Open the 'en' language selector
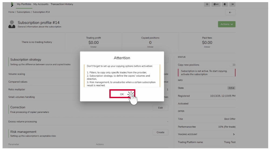This screenshot has width=270, height=150. coord(216,4)
